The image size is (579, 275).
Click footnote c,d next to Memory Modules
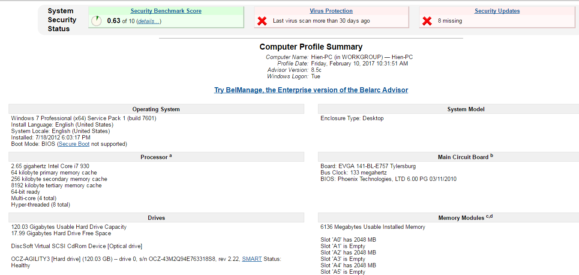pos(489,216)
